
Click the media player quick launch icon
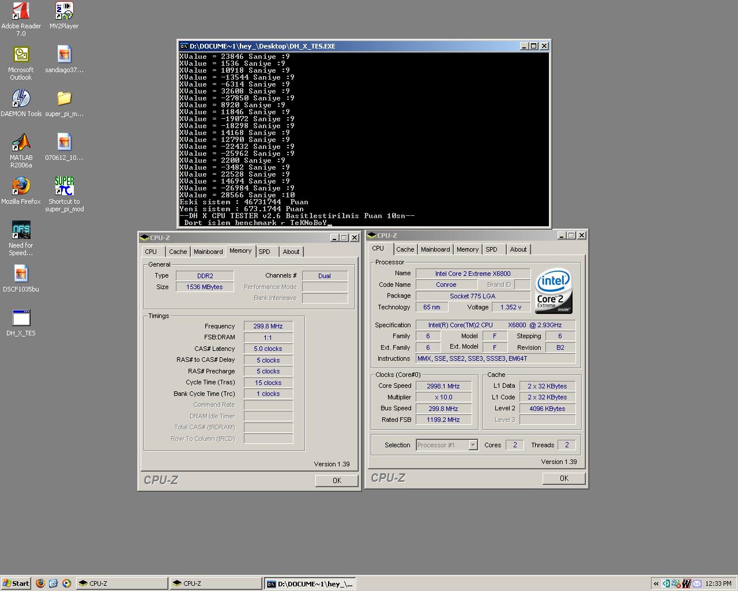[x=66, y=583]
